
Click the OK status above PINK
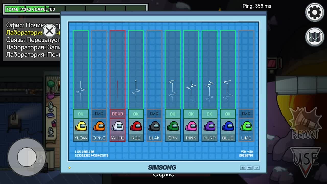click(x=191, y=114)
